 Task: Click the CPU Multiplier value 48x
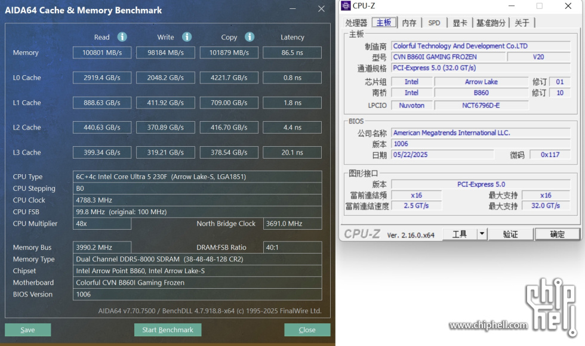(x=102, y=223)
